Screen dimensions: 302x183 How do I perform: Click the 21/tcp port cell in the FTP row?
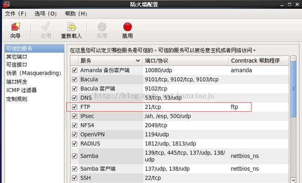[153, 107]
